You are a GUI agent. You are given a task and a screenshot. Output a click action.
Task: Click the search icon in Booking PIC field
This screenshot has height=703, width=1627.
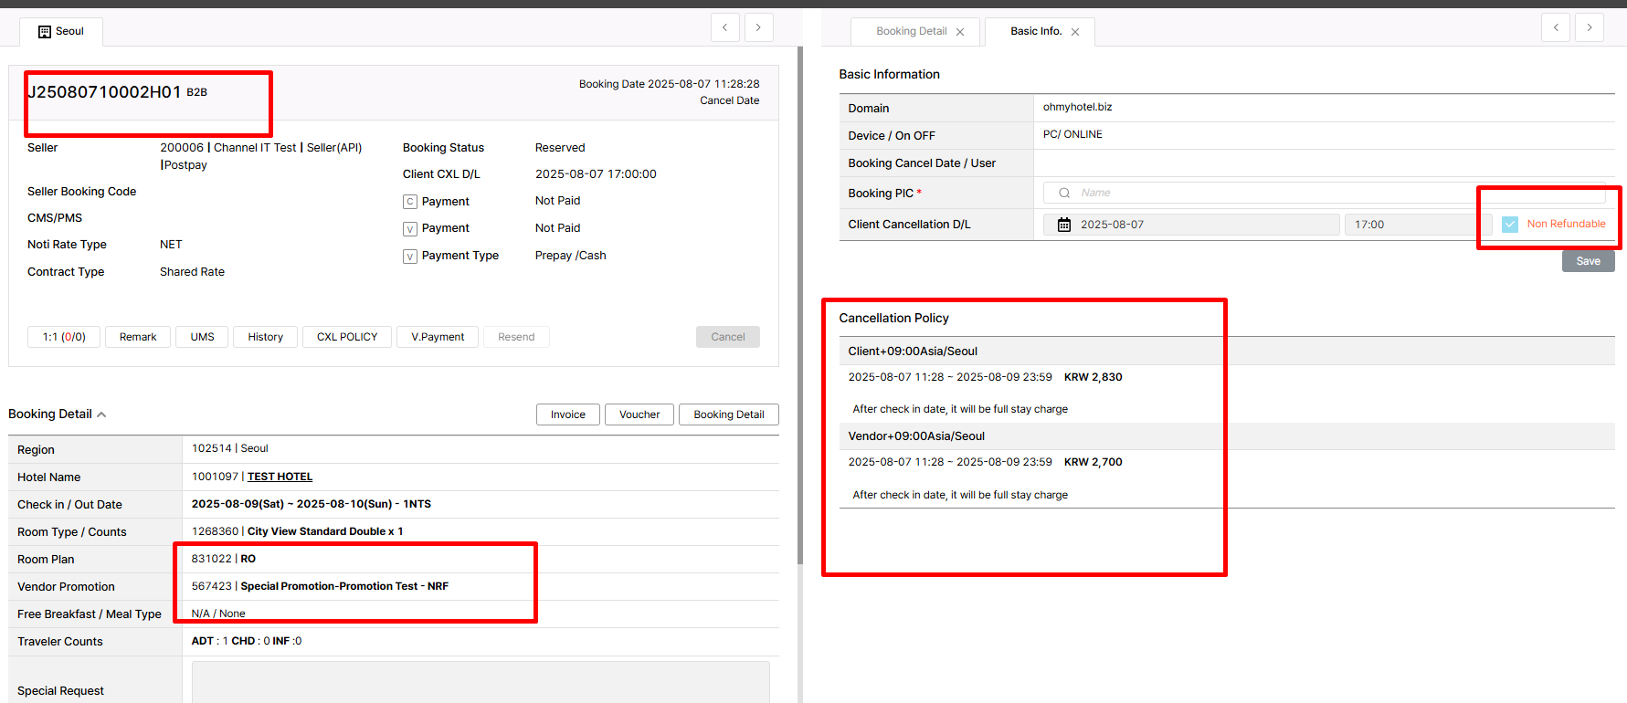1064,193
